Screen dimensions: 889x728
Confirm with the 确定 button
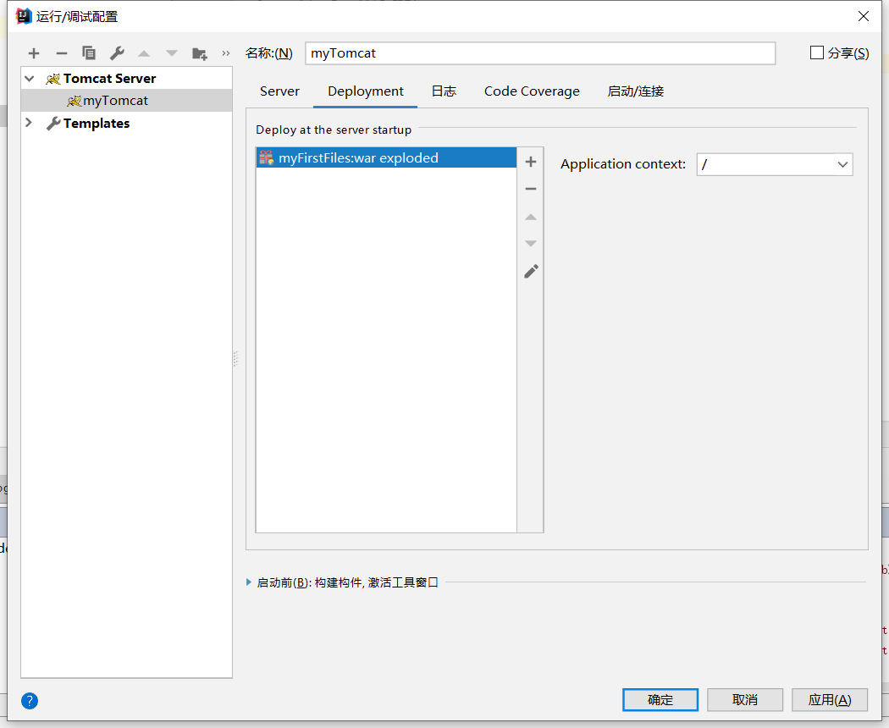coord(660,700)
